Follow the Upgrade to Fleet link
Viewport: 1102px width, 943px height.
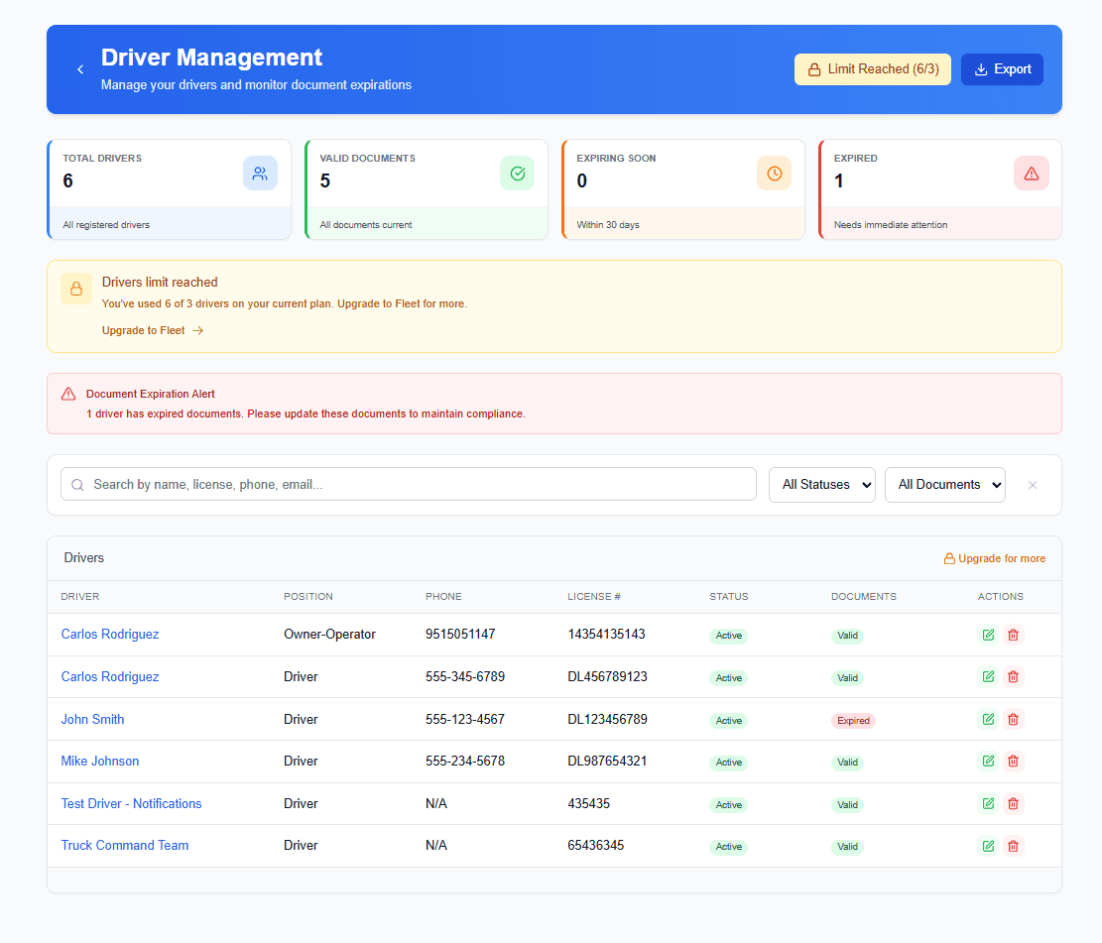[142, 330]
